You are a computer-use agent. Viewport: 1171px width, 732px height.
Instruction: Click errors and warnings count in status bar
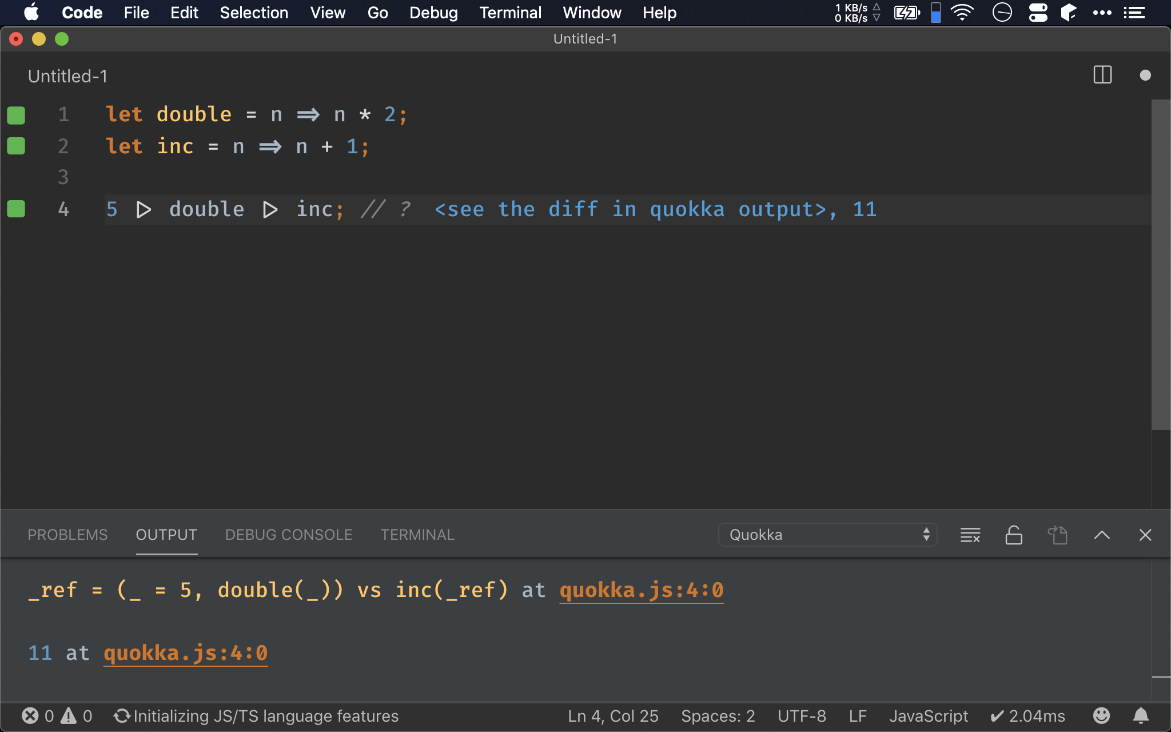point(57,716)
